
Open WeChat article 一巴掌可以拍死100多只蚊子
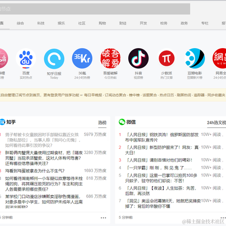pos(161,178)
